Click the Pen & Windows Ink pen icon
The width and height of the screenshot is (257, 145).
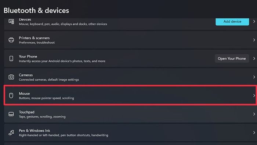click(11, 133)
